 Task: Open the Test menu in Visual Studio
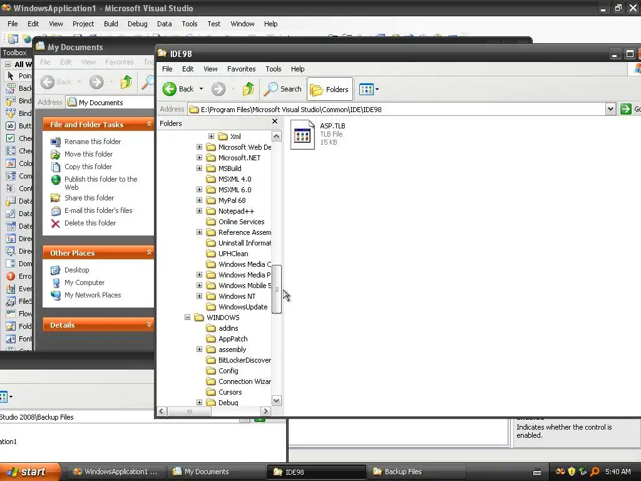pyautogui.click(x=214, y=24)
